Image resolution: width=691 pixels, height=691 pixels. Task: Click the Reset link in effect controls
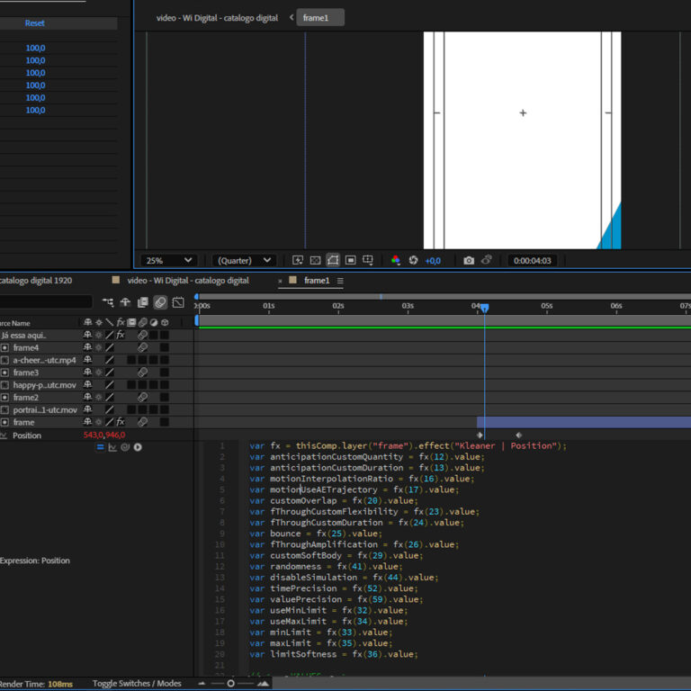click(x=35, y=23)
